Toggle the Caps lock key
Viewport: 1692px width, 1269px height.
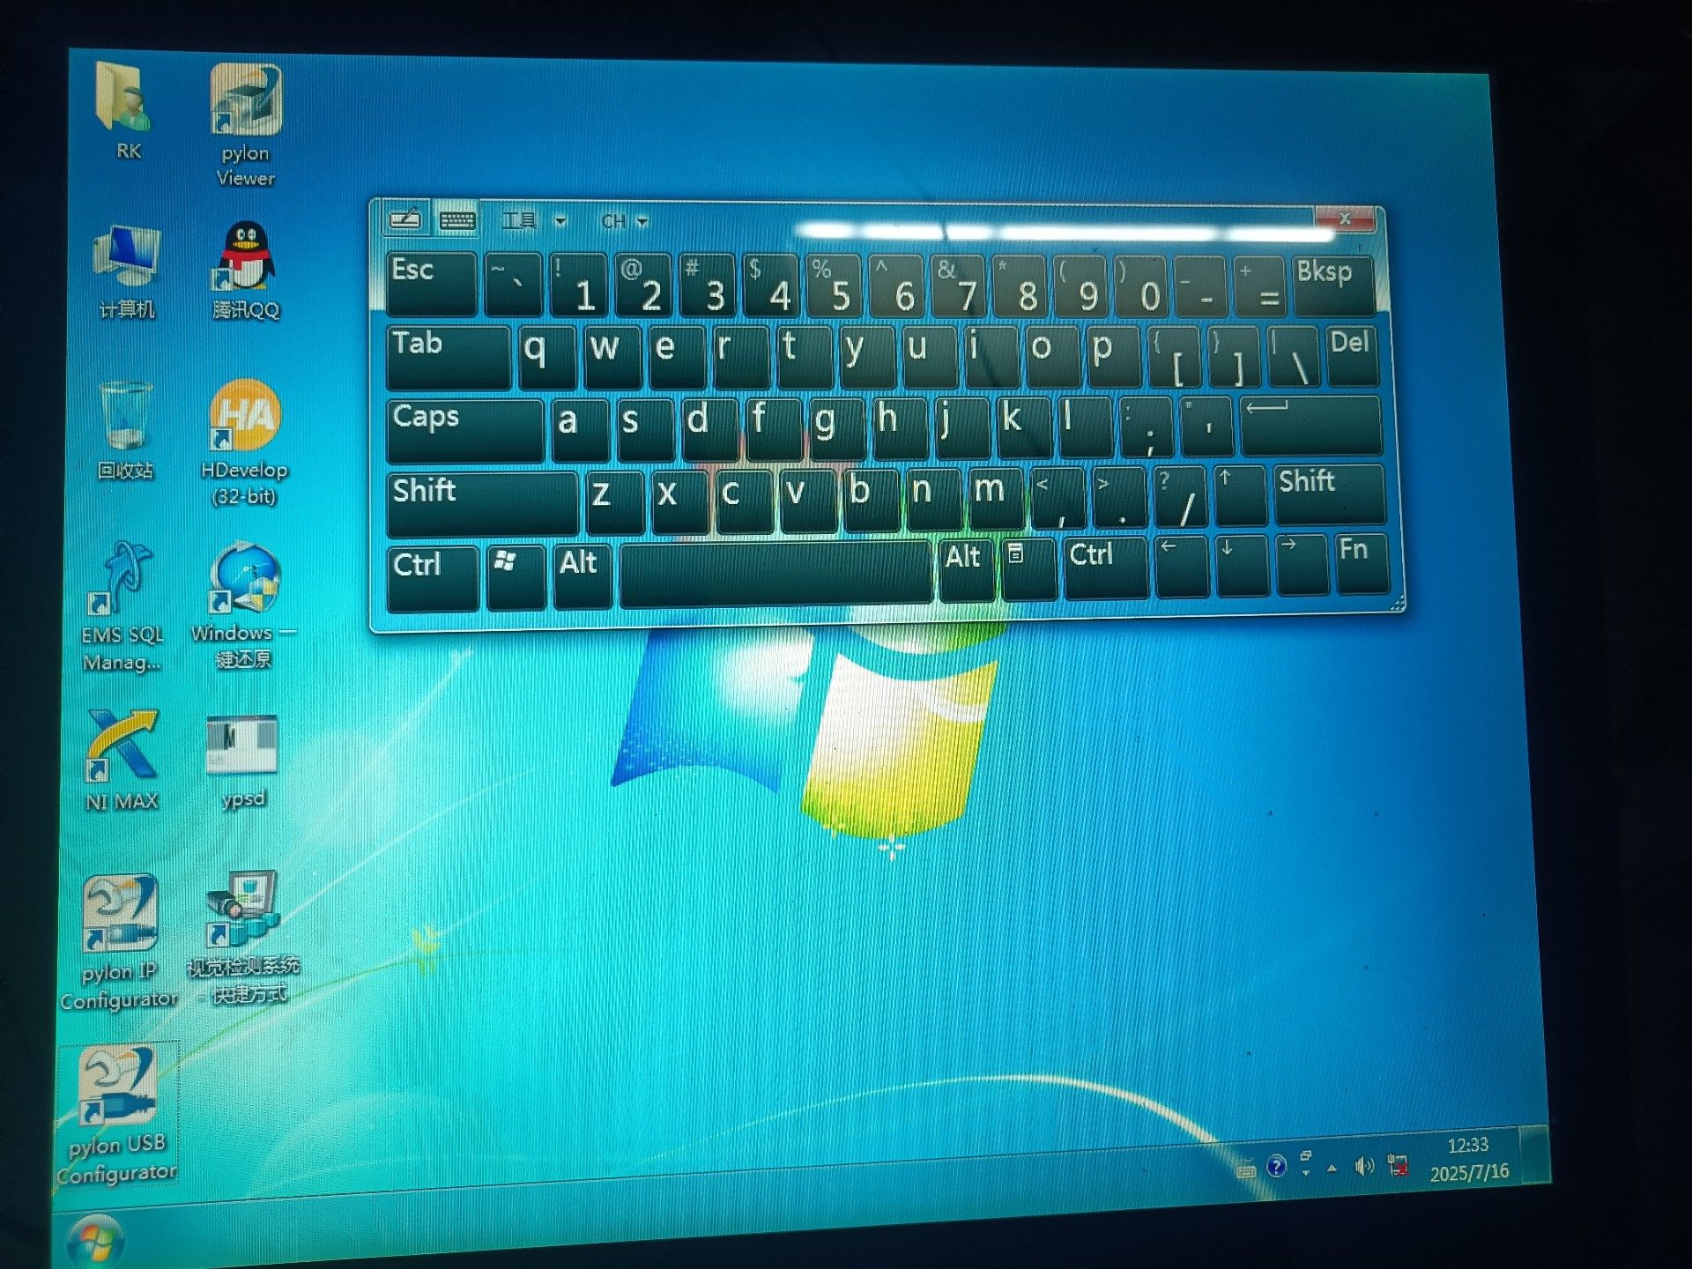(x=464, y=429)
